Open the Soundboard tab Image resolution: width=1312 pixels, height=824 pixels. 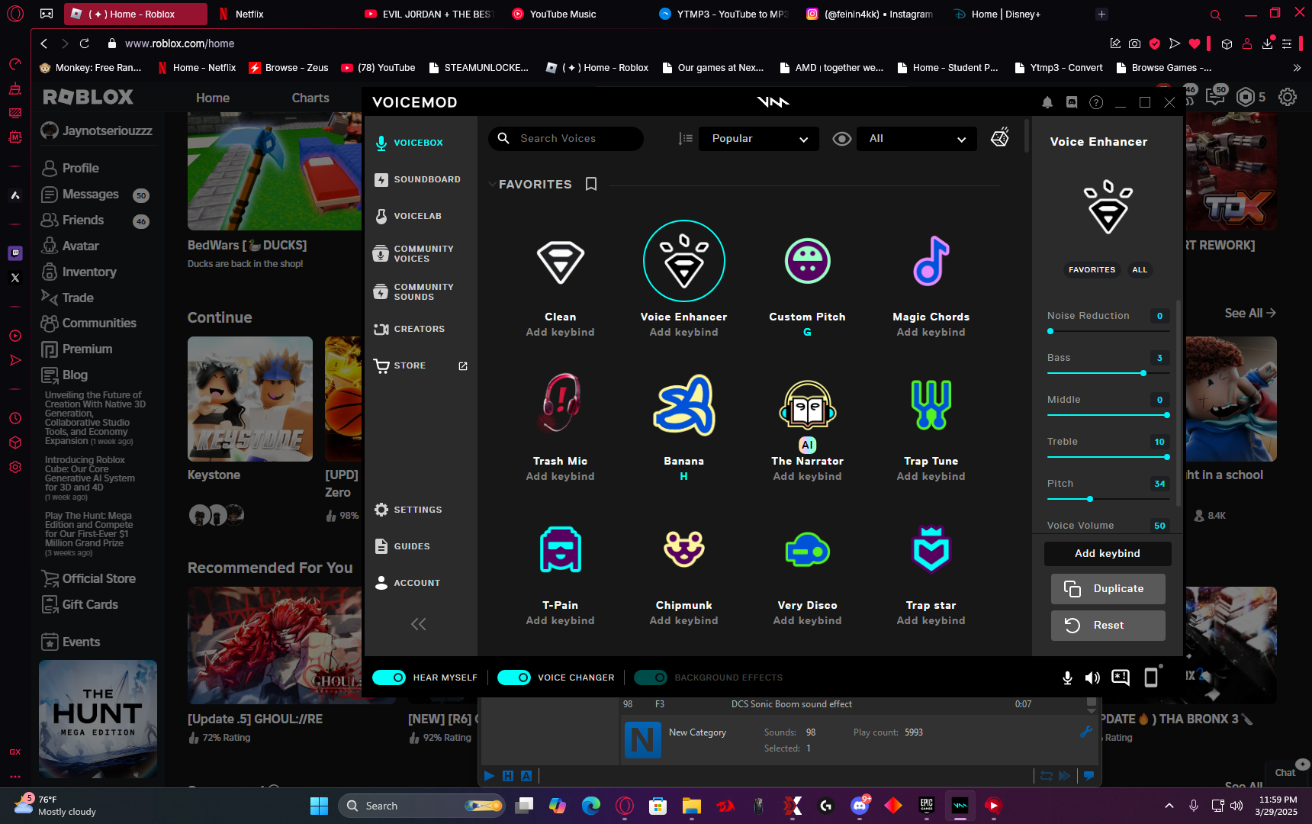418,179
